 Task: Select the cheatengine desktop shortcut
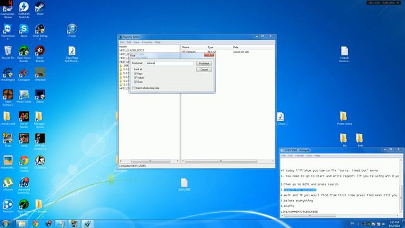(8, 75)
